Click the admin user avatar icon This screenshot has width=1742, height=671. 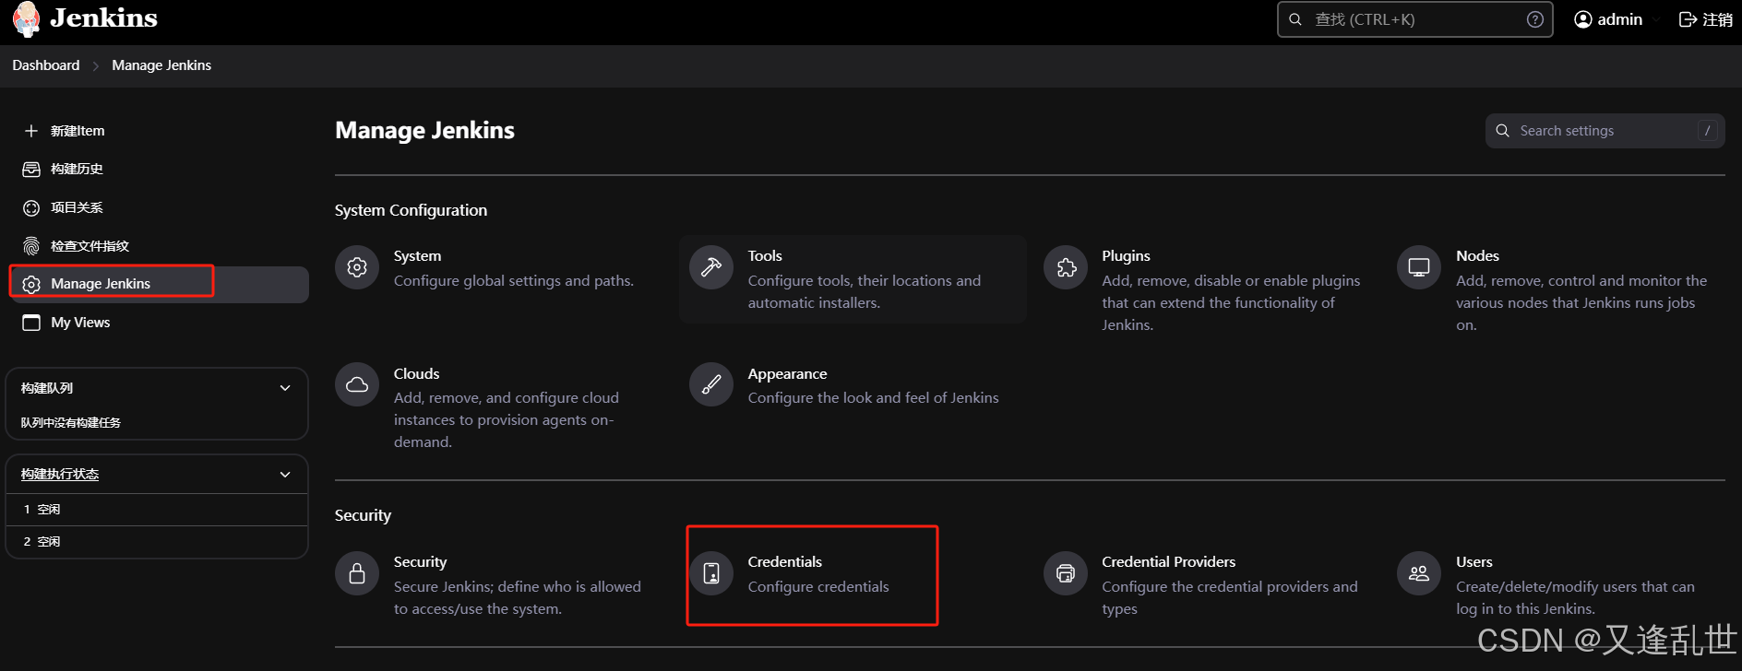1583,19
